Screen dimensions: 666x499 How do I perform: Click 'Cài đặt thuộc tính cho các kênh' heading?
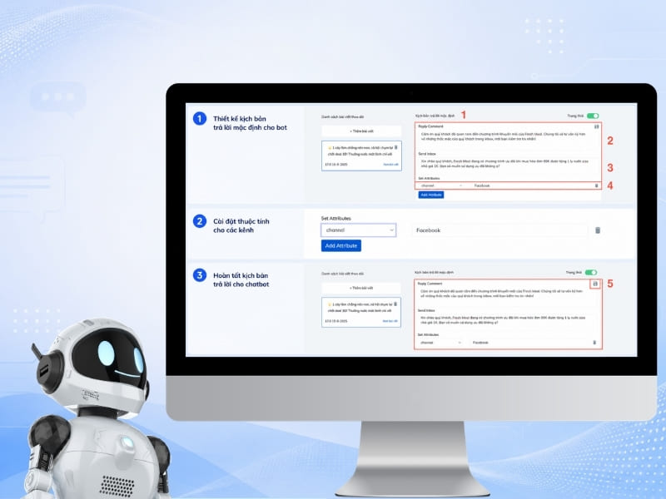tap(241, 225)
